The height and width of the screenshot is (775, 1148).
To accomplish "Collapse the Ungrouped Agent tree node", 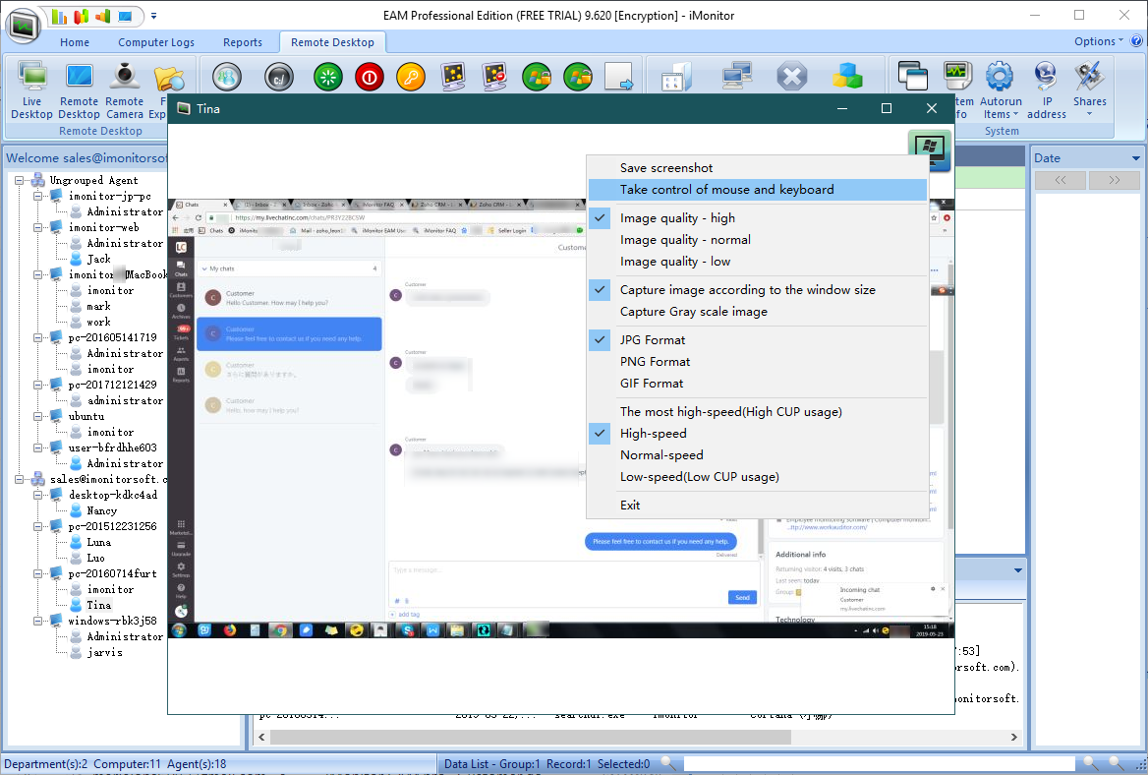I will tap(20, 180).
